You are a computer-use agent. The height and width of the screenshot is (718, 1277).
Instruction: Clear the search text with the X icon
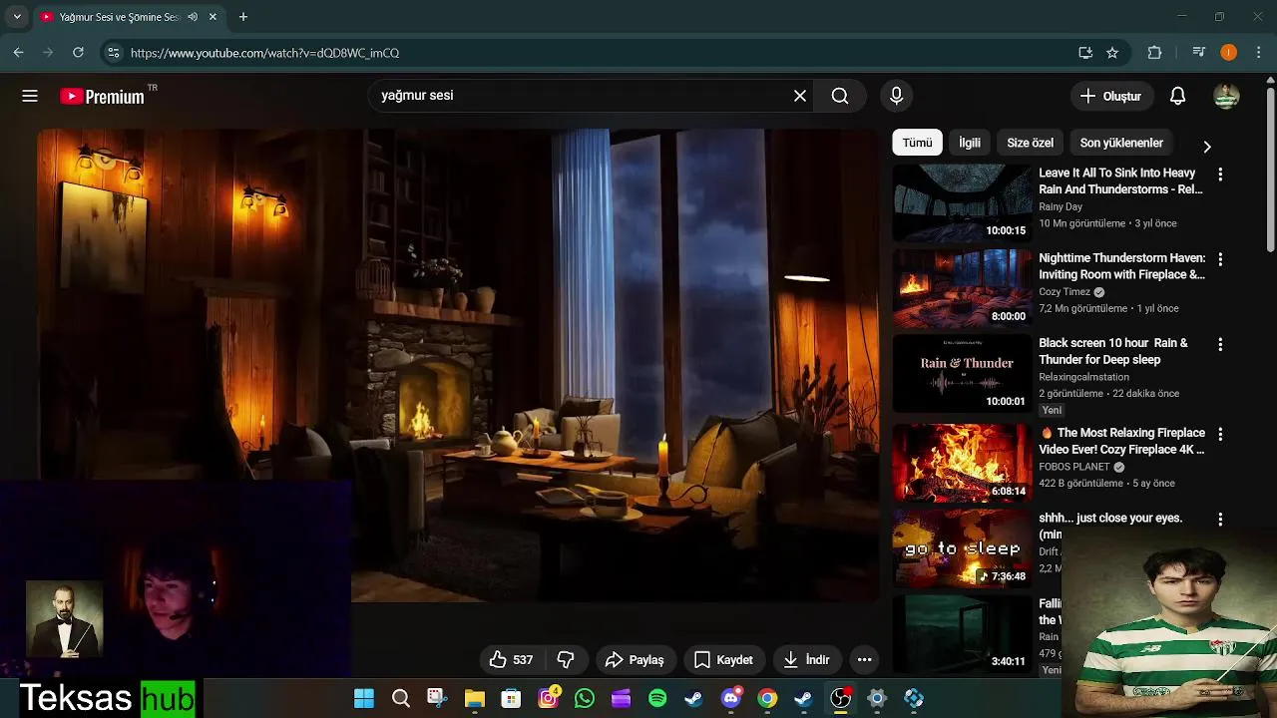800,96
